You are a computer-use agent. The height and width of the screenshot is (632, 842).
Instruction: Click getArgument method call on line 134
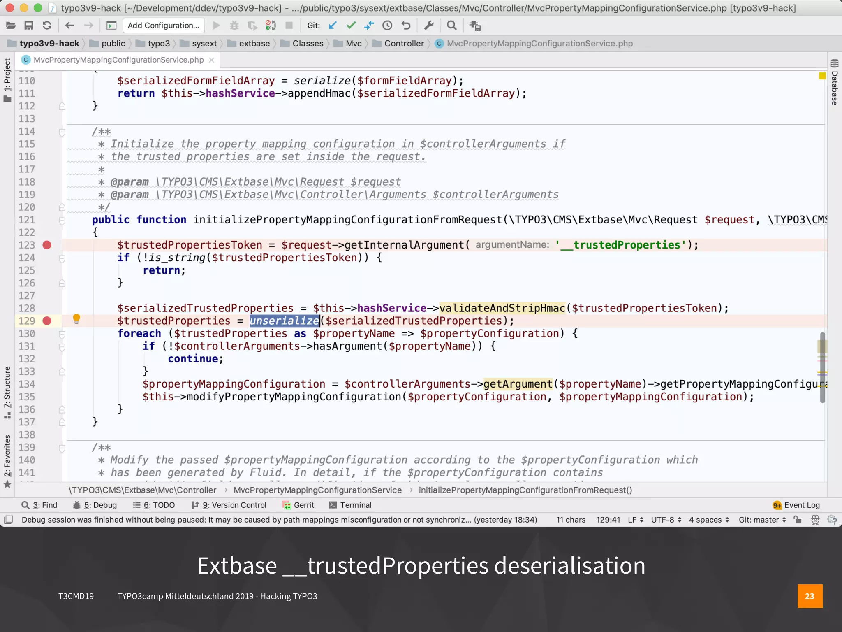pyautogui.click(x=518, y=384)
